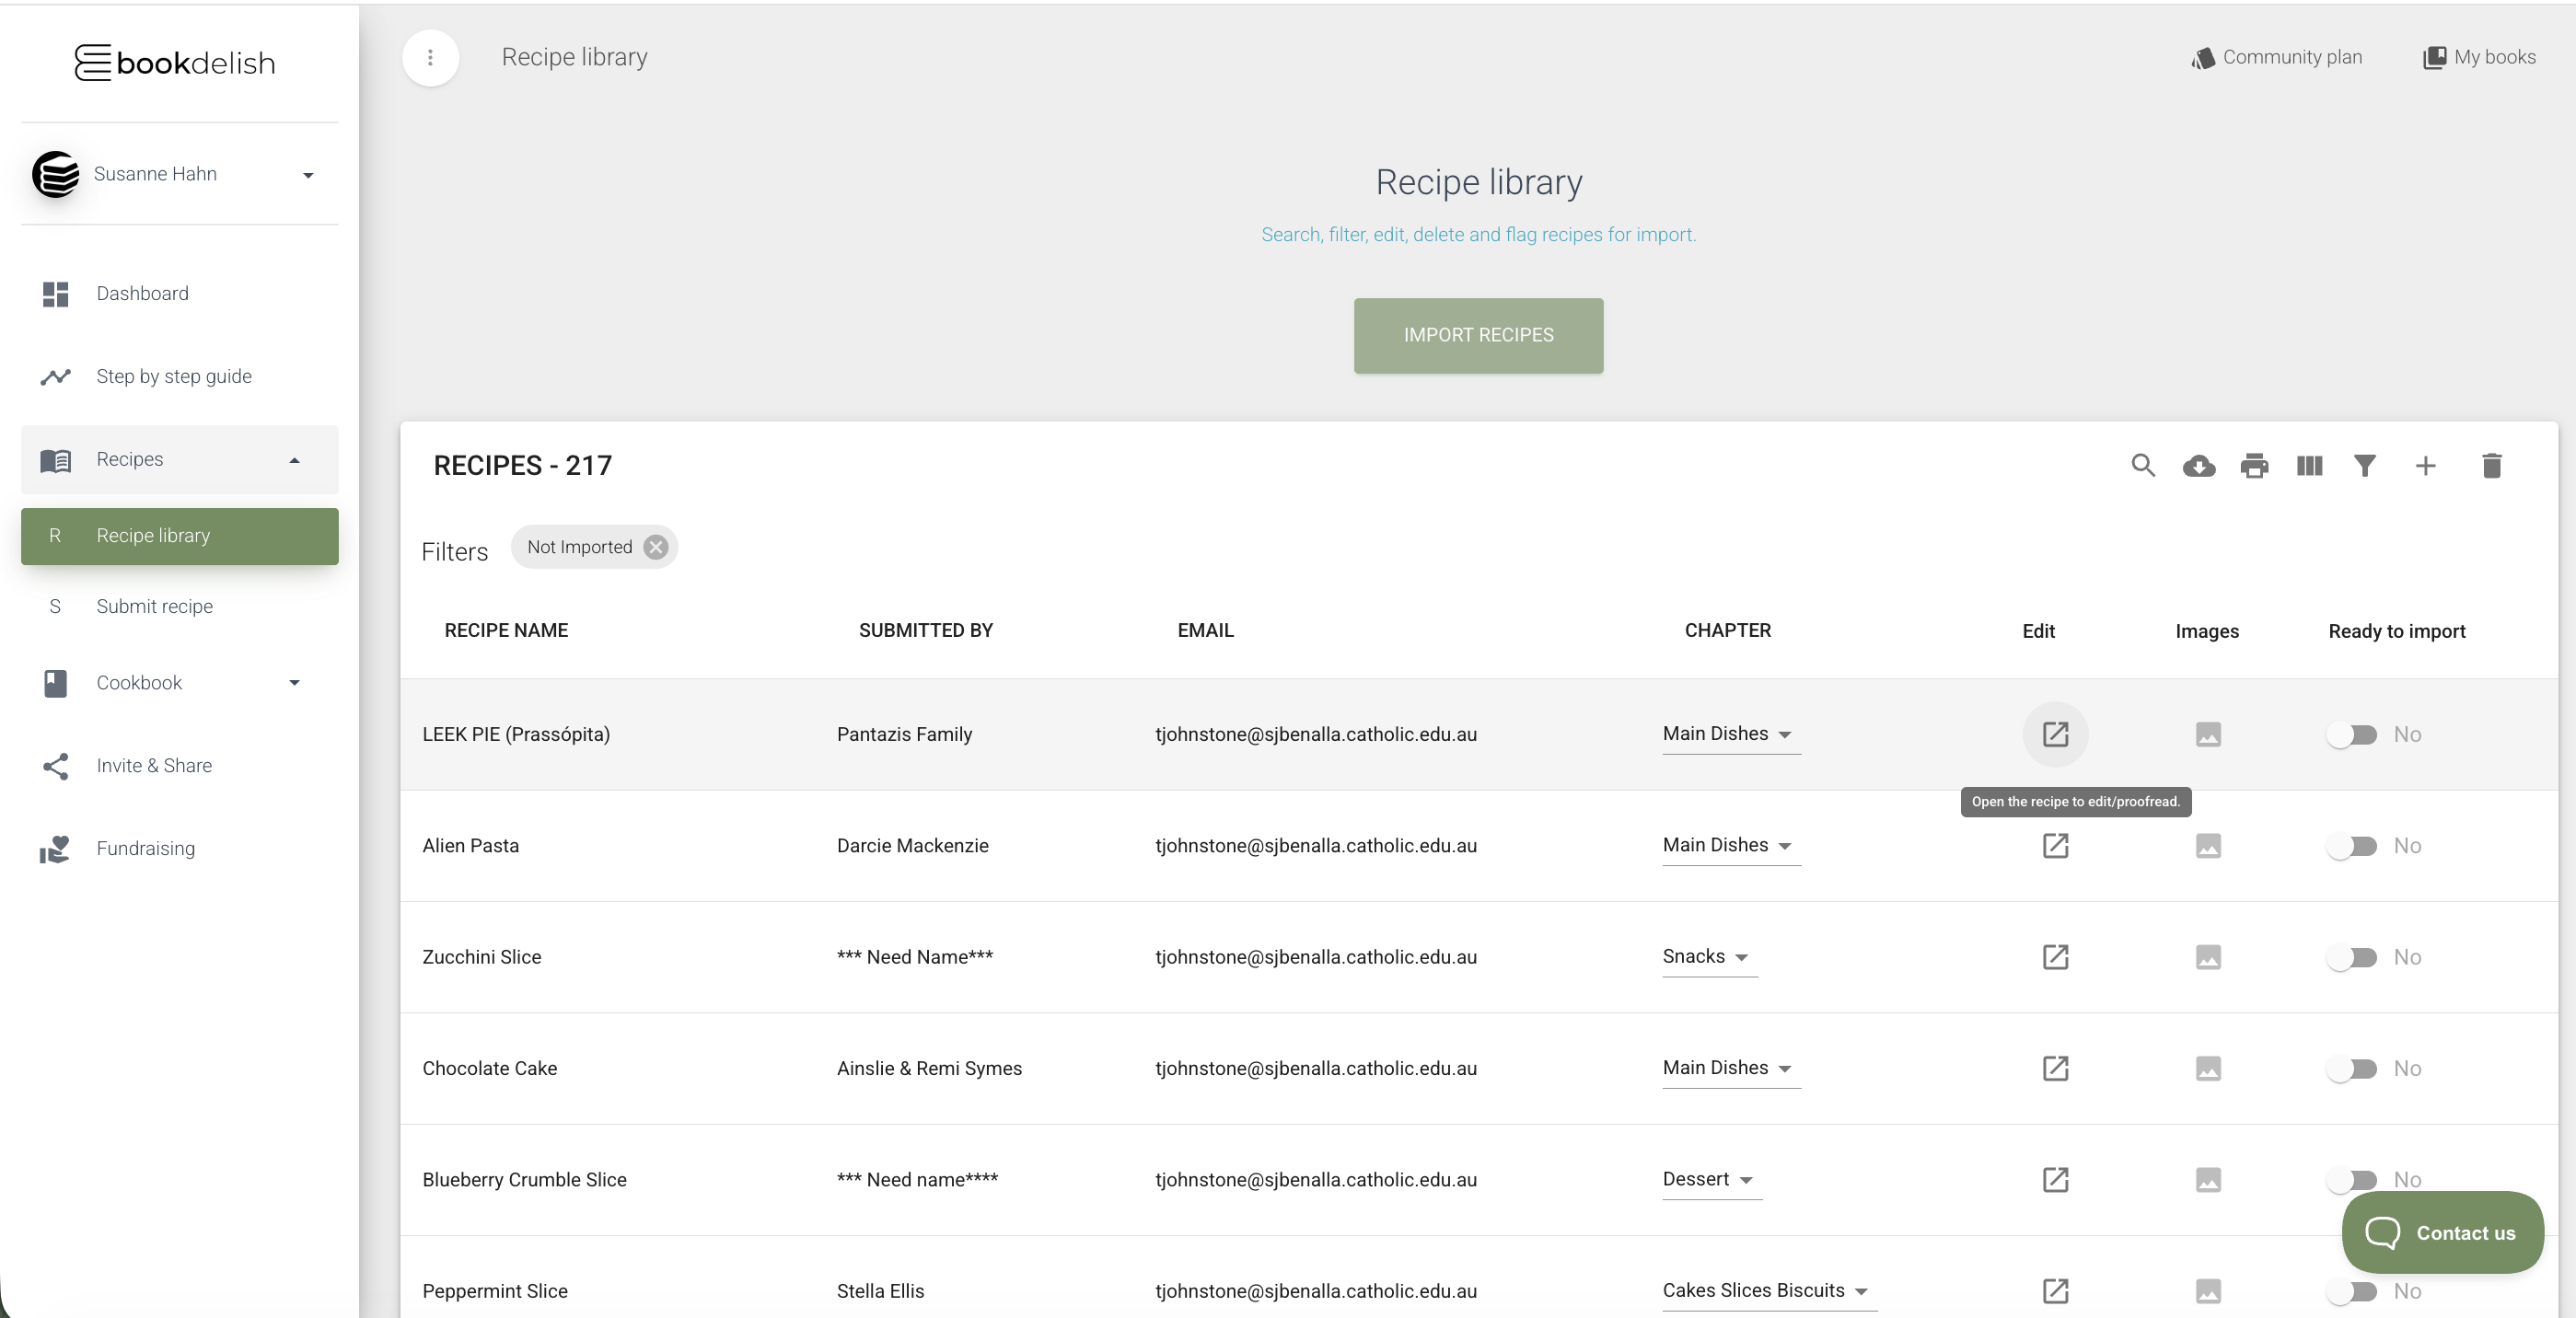Open Zucchini Slice recipe for editing

(x=2055, y=957)
